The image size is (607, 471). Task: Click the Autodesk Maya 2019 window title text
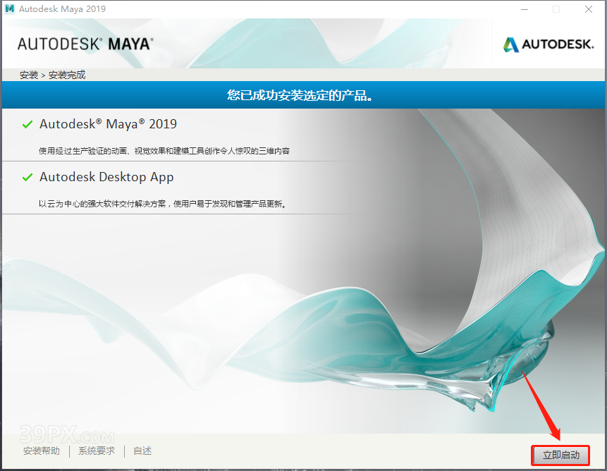pos(62,9)
